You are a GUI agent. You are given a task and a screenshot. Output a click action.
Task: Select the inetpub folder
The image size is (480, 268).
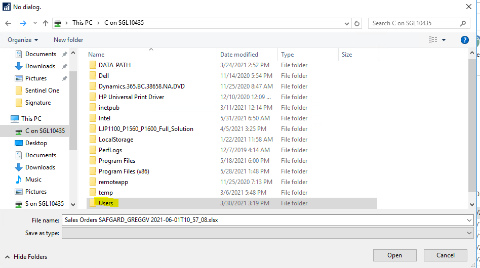click(109, 108)
